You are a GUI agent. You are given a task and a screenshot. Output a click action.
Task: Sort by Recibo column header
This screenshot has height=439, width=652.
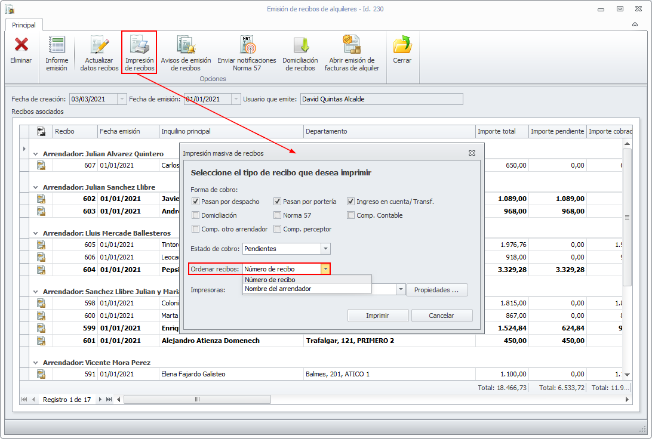[x=75, y=131]
